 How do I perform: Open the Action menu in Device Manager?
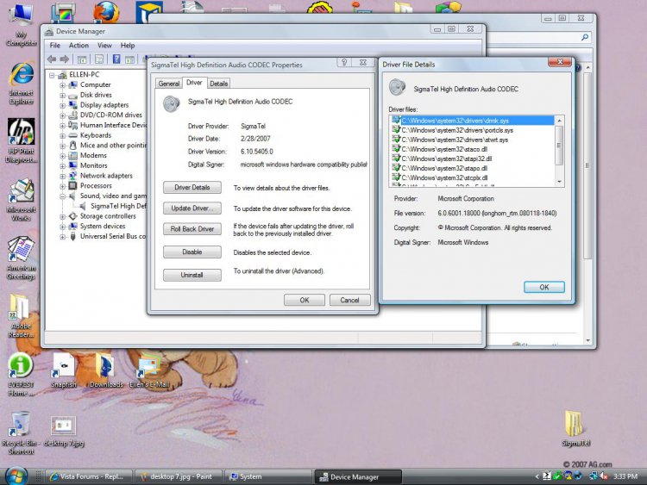click(79, 46)
